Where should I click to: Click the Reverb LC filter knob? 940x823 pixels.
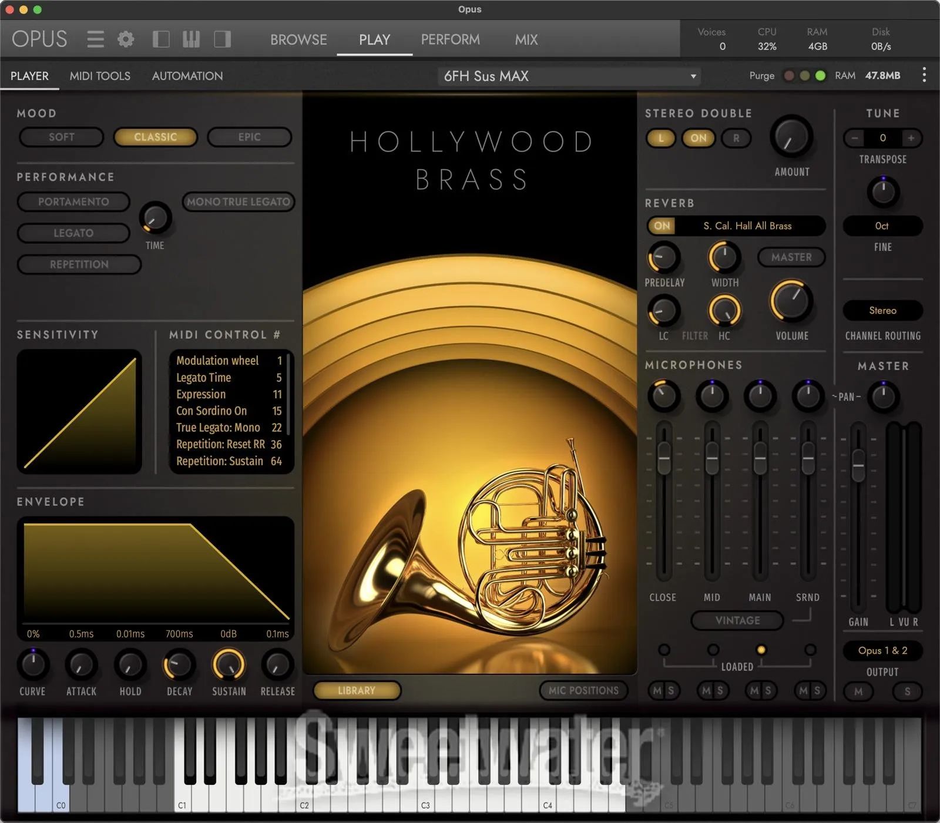point(663,311)
